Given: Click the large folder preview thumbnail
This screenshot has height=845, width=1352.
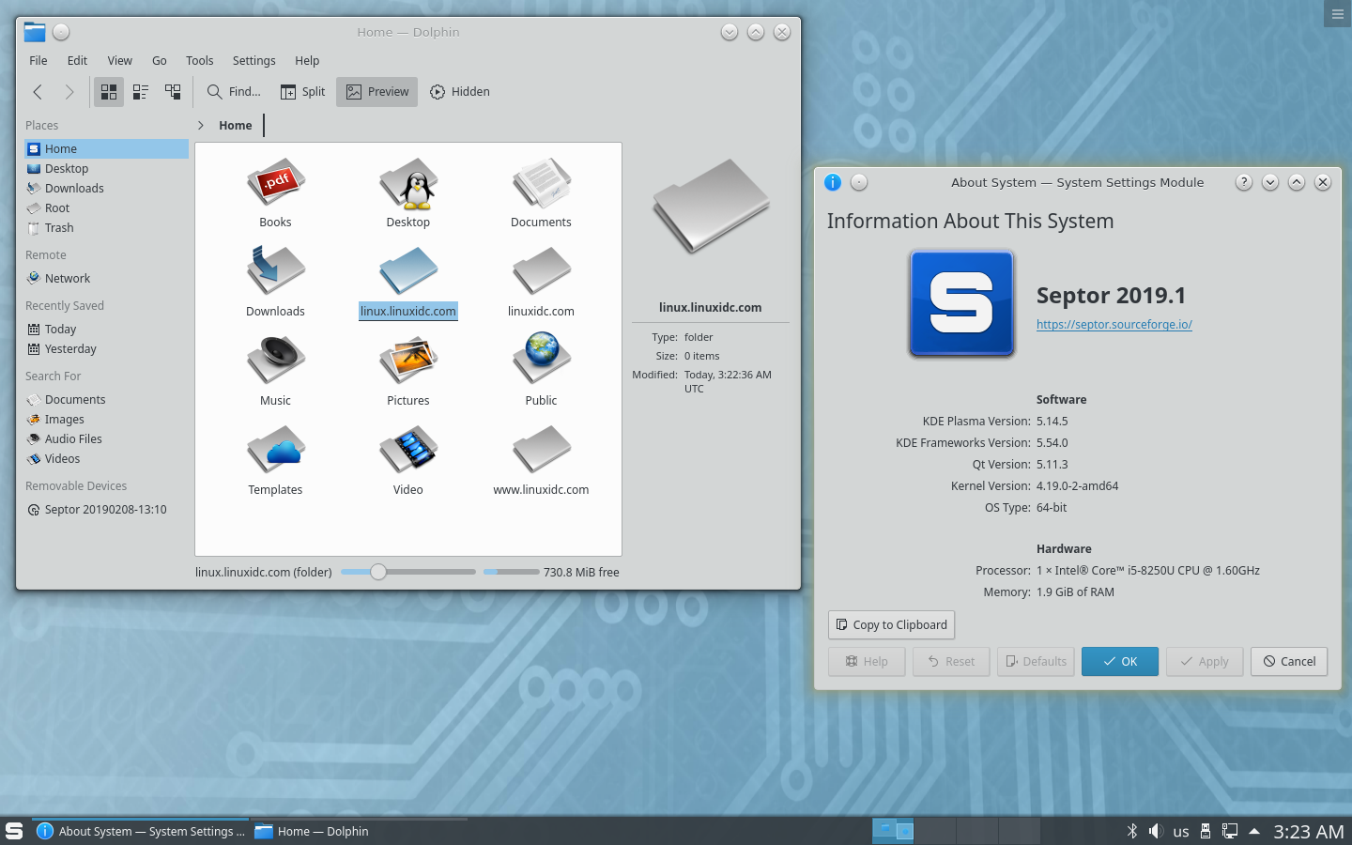Looking at the screenshot, I should (712, 206).
